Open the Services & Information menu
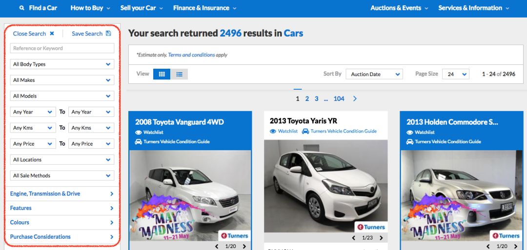Viewport: 527px width, 250px height. pos(473,8)
